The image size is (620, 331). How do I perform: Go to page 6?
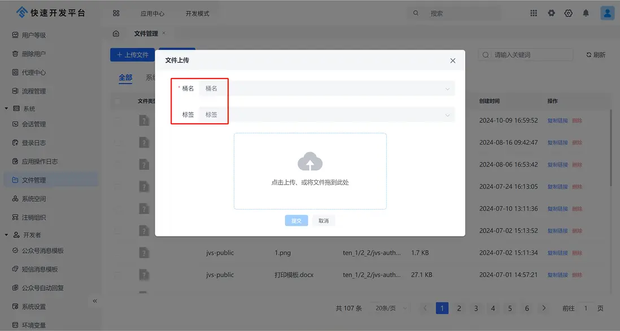(527, 308)
